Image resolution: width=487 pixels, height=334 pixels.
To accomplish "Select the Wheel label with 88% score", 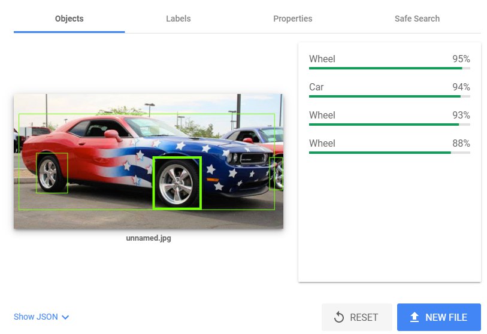I will [322, 143].
